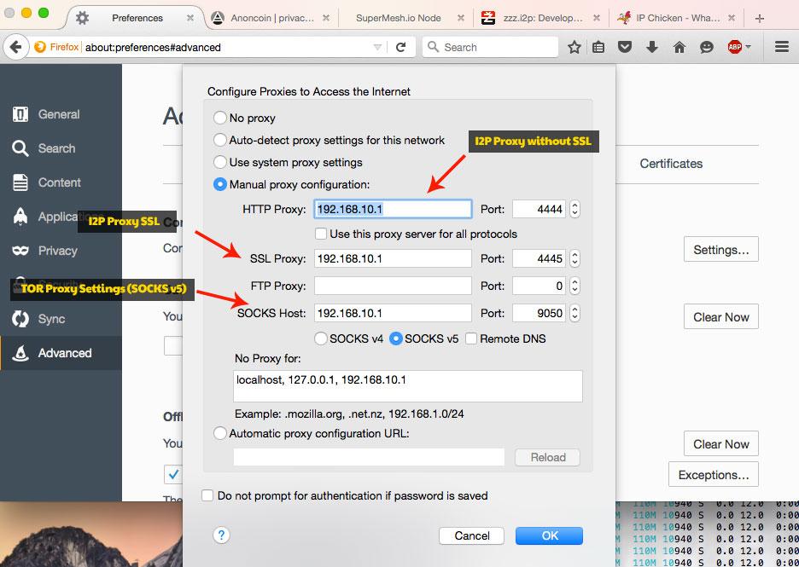The image size is (799, 567).
Task: Select Automatic proxy configuration URL option
Action: coord(219,434)
